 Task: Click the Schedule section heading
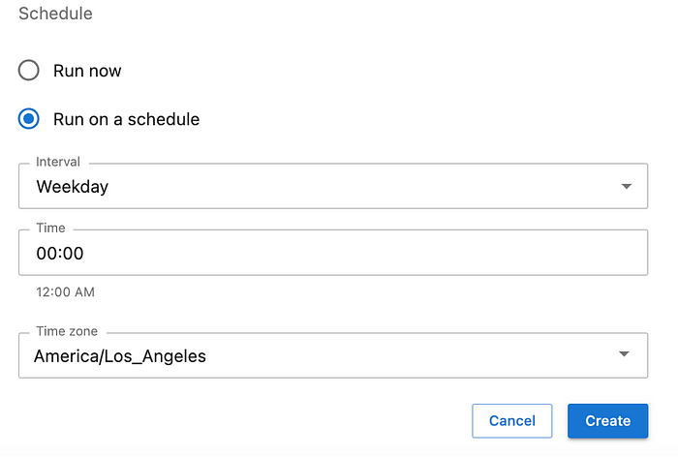click(55, 15)
